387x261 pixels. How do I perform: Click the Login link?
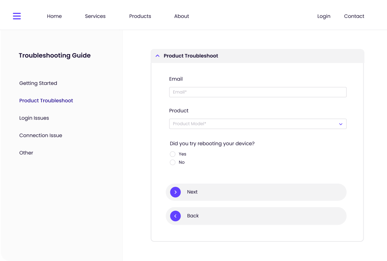(x=324, y=16)
